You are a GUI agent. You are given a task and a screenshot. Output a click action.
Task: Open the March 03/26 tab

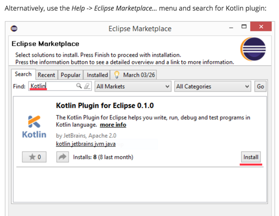(133, 75)
